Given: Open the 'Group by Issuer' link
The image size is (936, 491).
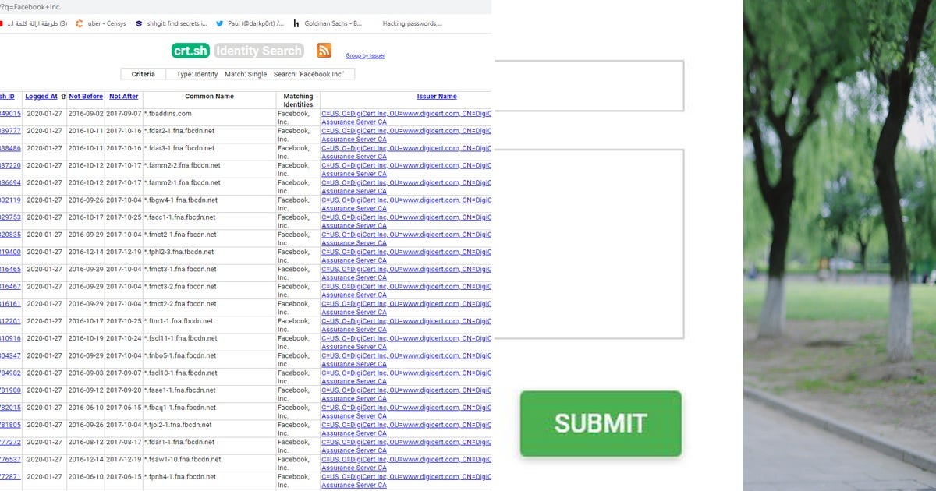Looking at the screenshot, I should tap(365, 55).
